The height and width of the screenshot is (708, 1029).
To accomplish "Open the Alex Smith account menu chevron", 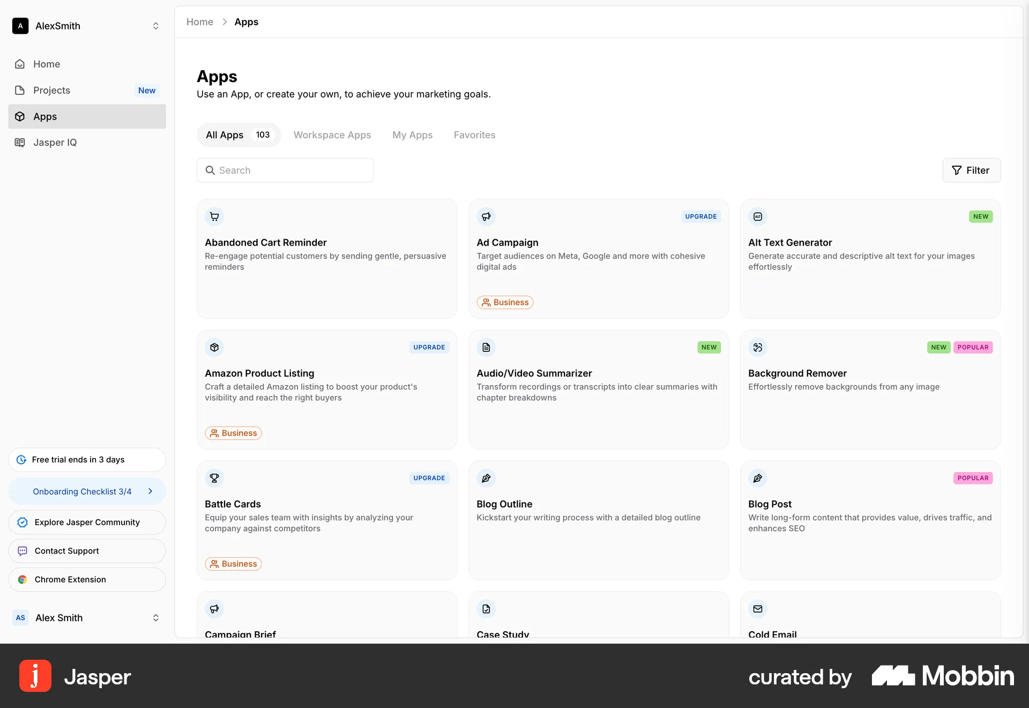I will pos(155,618).
